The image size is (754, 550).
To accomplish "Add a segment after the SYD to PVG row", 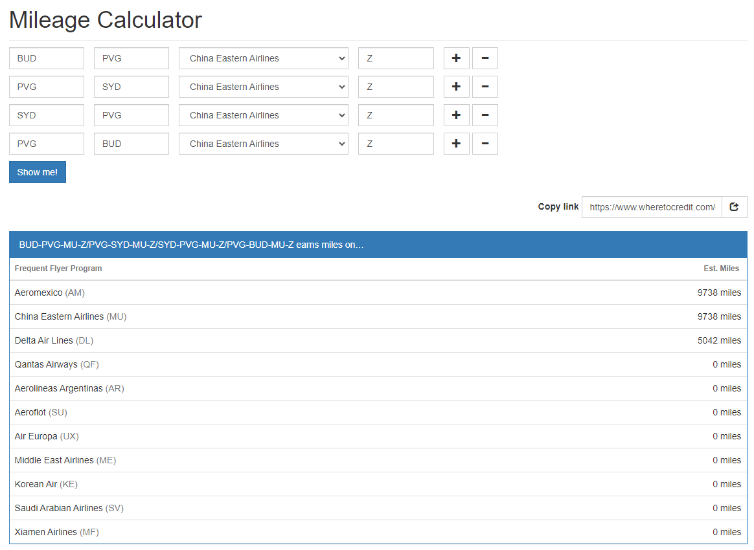I will pos(456,115).
